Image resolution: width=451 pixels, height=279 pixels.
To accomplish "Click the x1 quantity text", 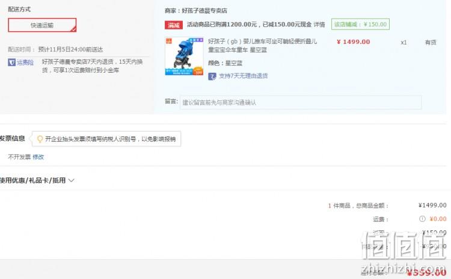I will [x=403, y=43].
